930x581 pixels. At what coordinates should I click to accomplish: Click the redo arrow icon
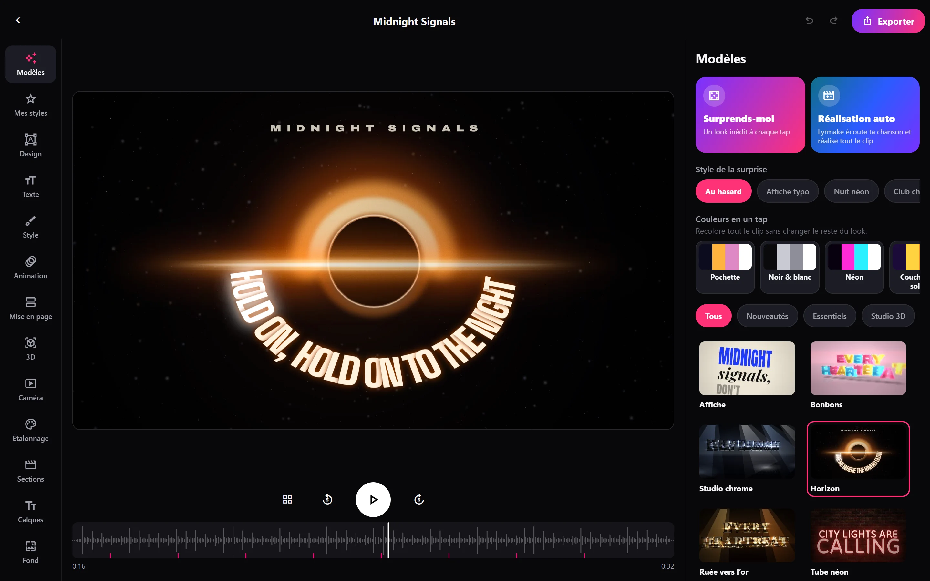coord(833,20)
